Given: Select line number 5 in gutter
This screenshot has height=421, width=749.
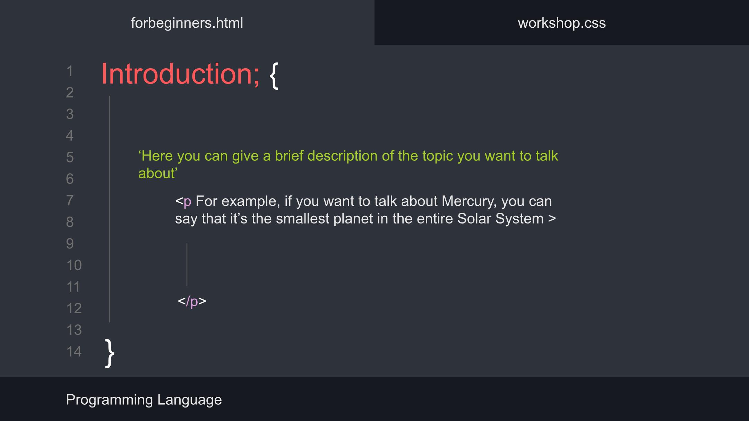Looking at the screenshot, I should (70, 157).
